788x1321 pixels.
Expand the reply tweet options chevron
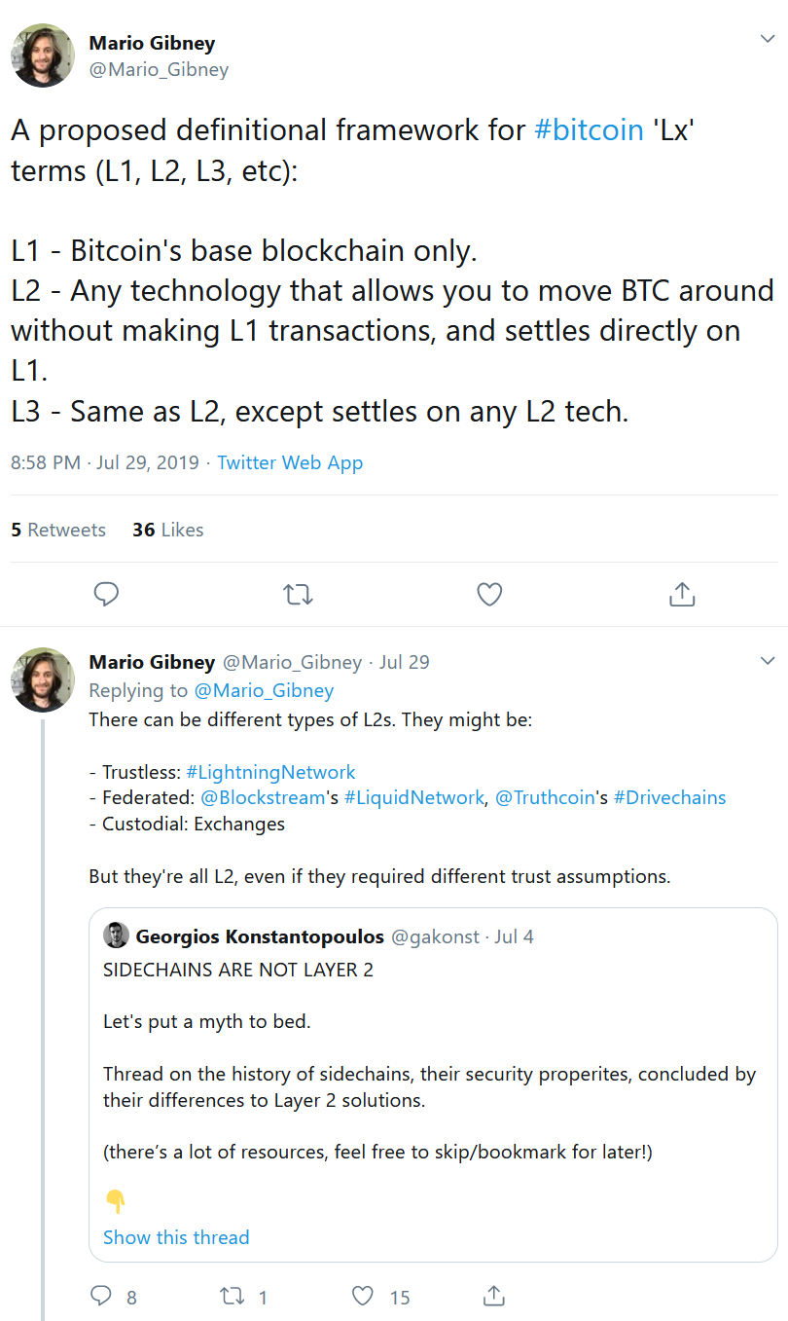[767, 661]
